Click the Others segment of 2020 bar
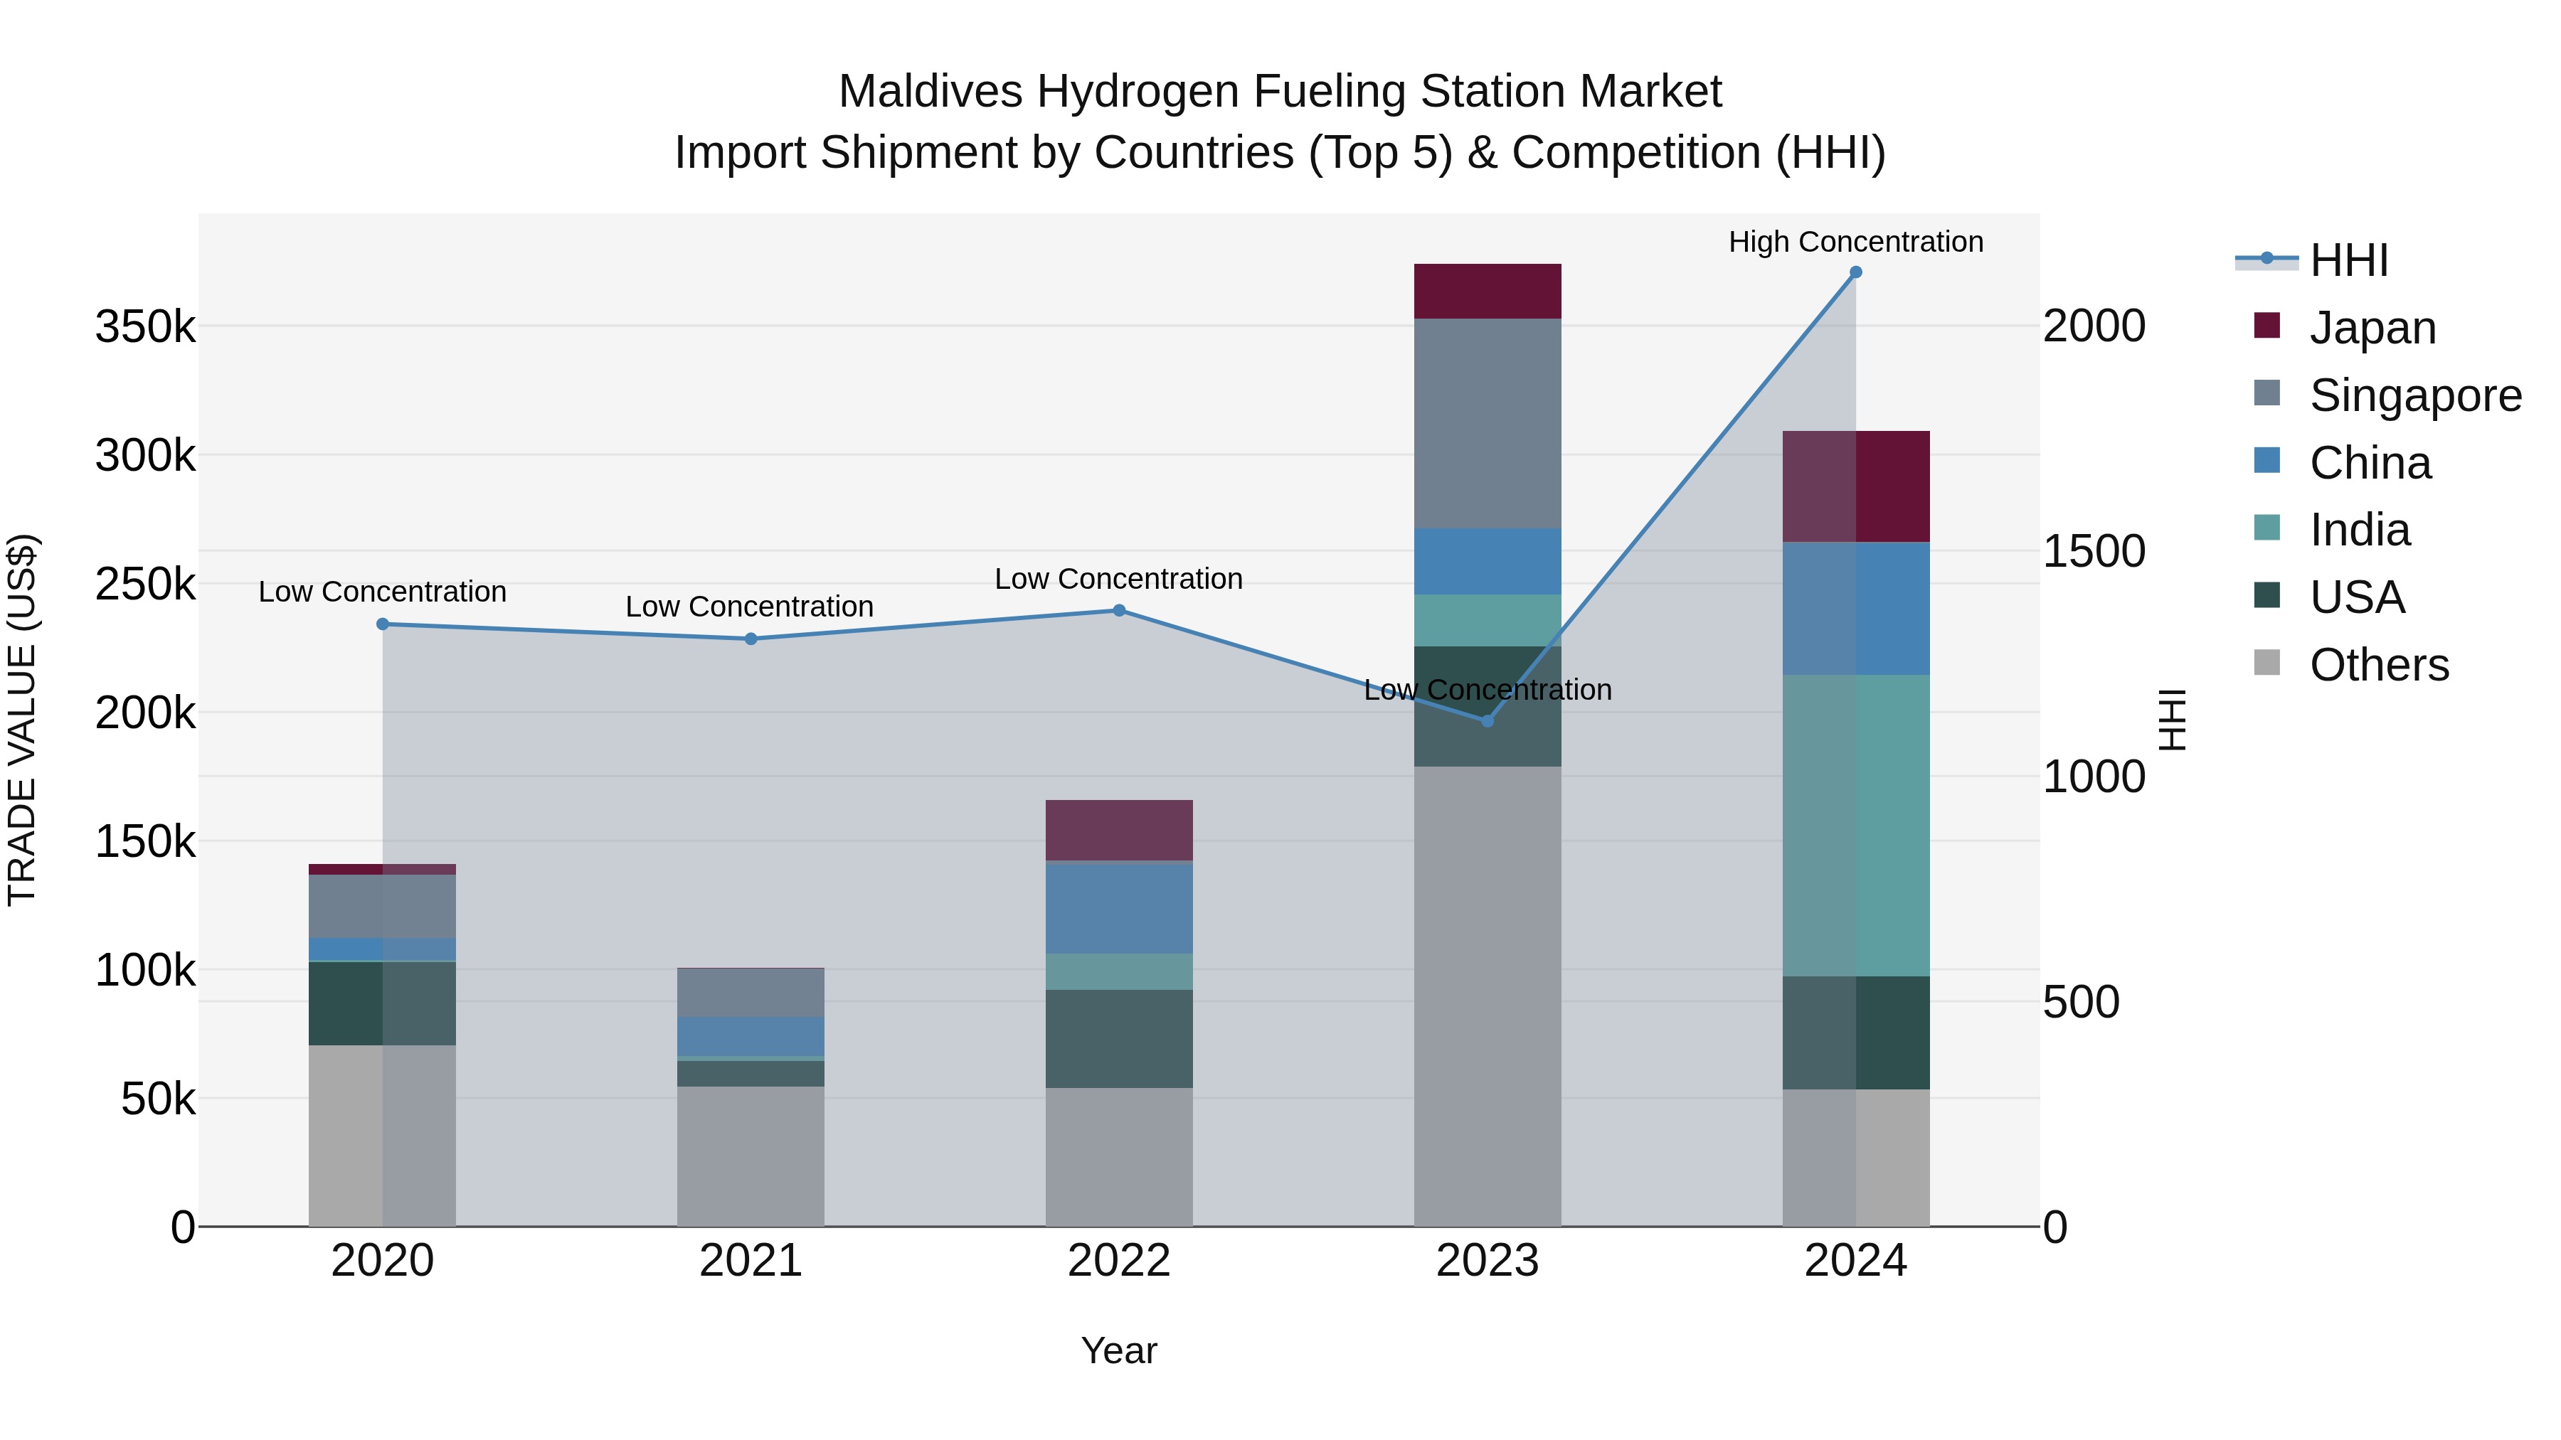This screenshot has width=2561, height=1440. (383, 1136)
